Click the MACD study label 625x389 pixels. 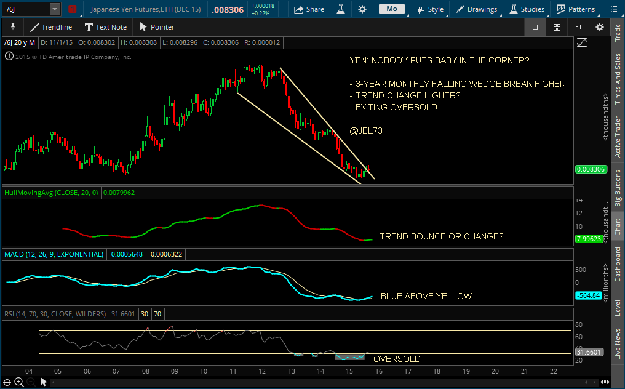coord(54,254)
